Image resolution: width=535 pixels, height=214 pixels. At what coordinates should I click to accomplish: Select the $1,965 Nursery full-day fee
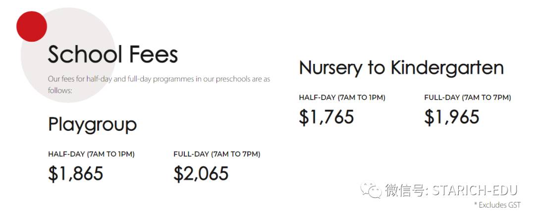(x=452, y=117)
